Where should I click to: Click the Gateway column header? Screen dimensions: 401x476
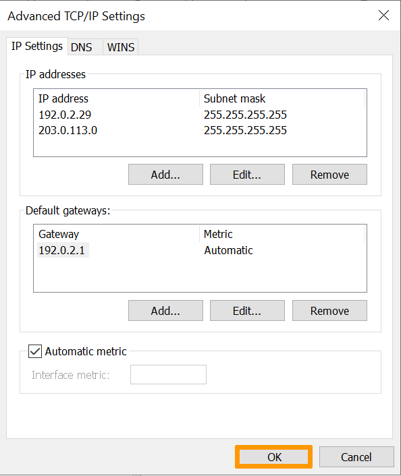[x=117, y=234]
